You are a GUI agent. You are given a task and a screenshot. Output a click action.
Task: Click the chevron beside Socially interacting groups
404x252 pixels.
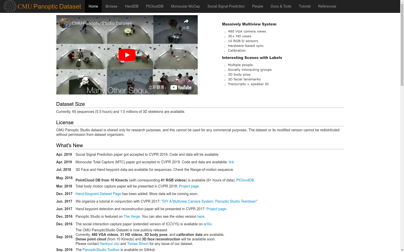click(x=225, y=70)
